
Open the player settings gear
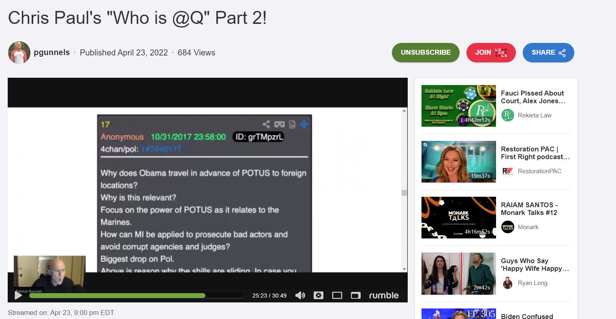click(x=319, y=296)
